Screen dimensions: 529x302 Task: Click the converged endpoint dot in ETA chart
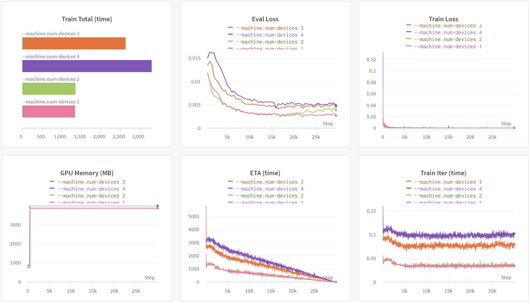(x=335, y=282)
